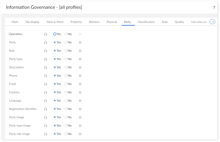The height and width of the screenshot is (142, 220).
Task: Open the Property tab
Action: 76,22
